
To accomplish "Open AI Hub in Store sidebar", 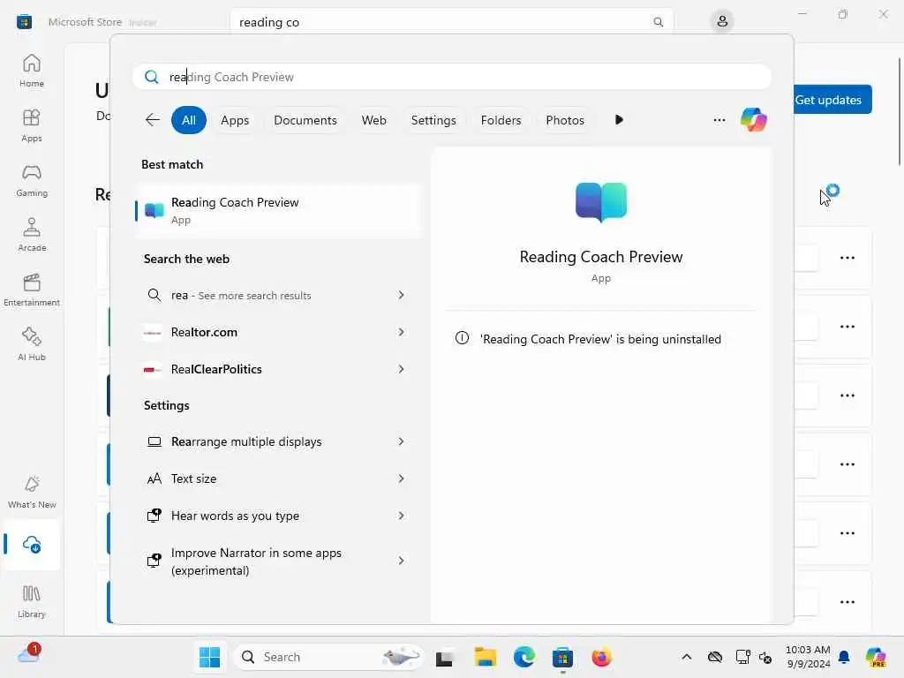I will tap(31, 344).
